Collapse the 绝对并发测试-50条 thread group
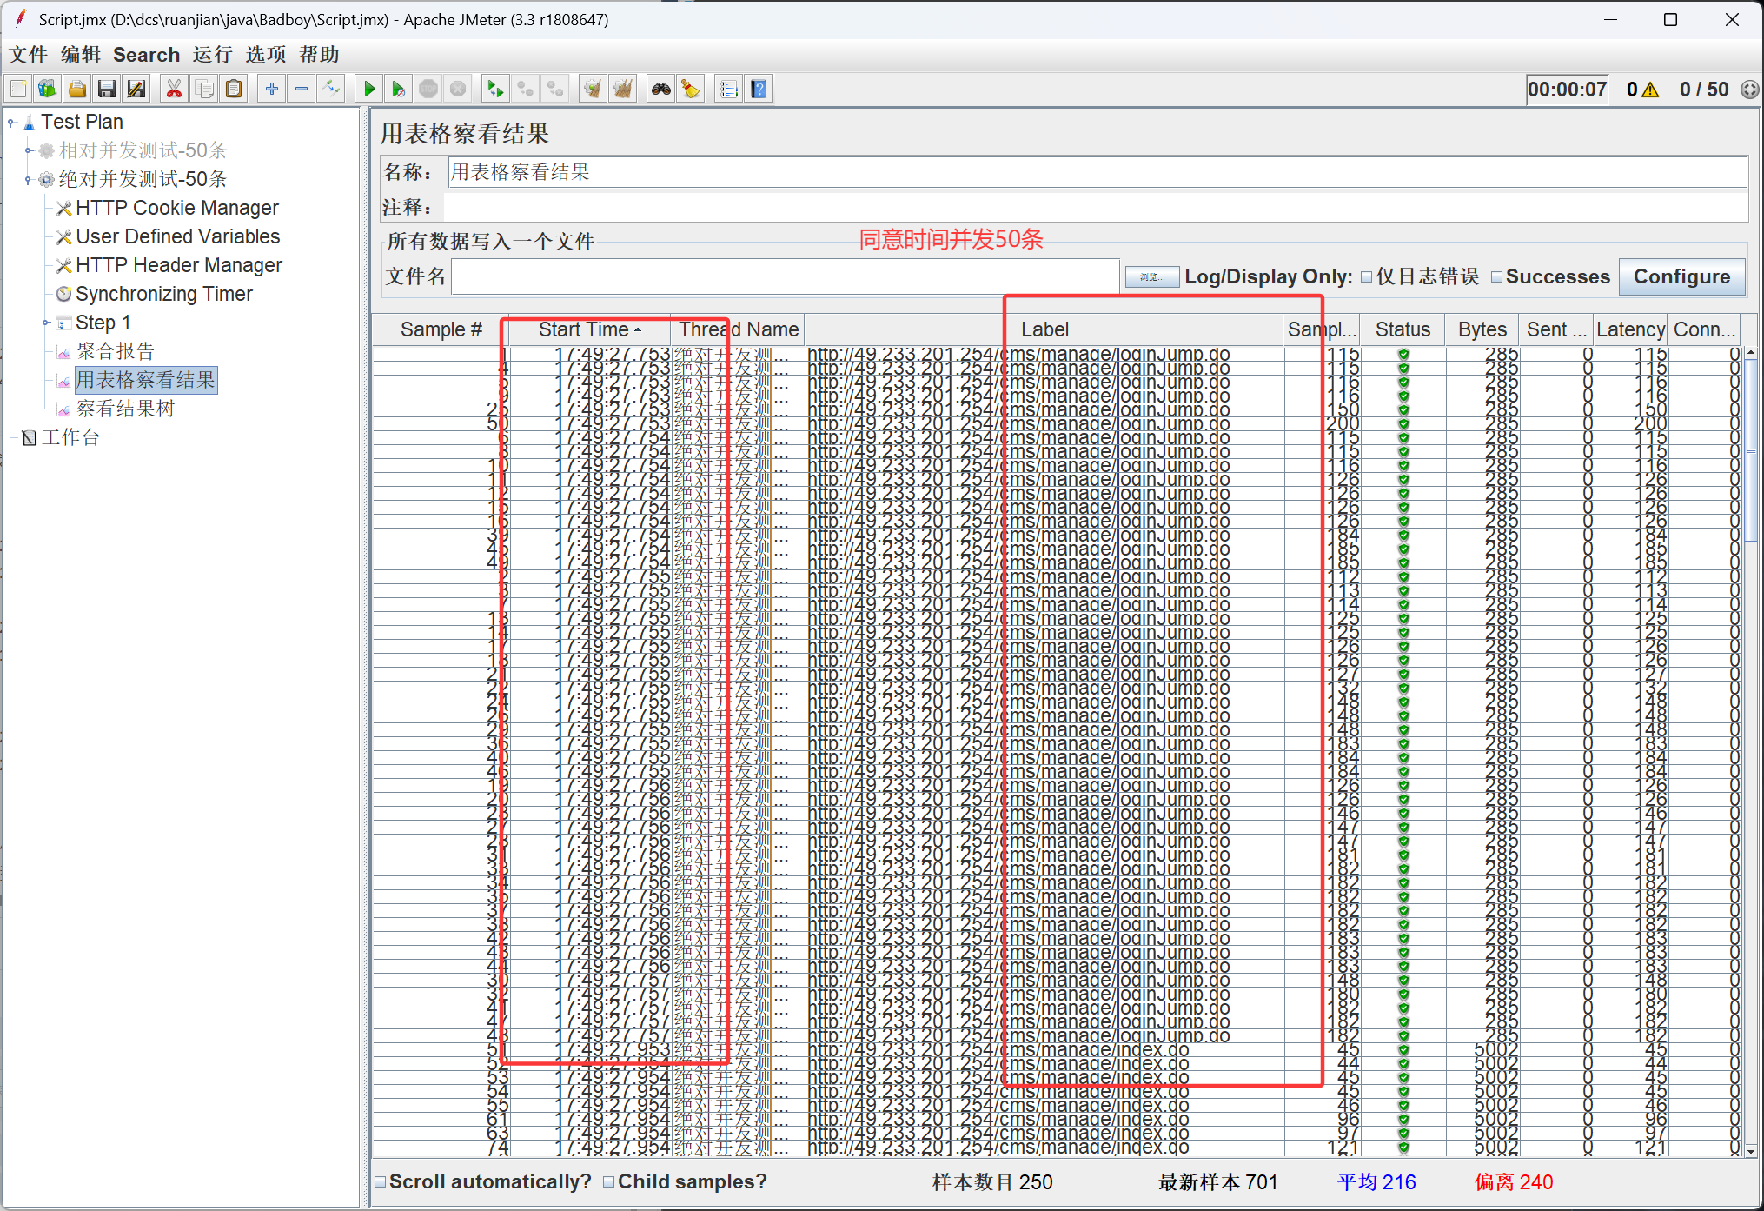 (x=29, y=180)
